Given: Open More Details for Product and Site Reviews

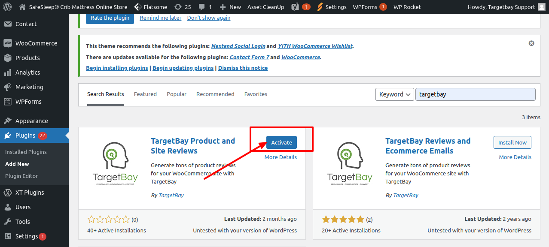Looking at the screenshot, I should tap(281, 157).
